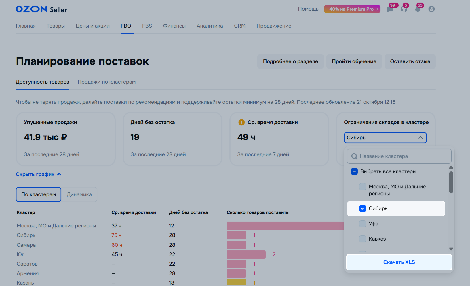470x286 pixels.
Task: Click the OZON Seller logo
Action: (x=41, y=9)
